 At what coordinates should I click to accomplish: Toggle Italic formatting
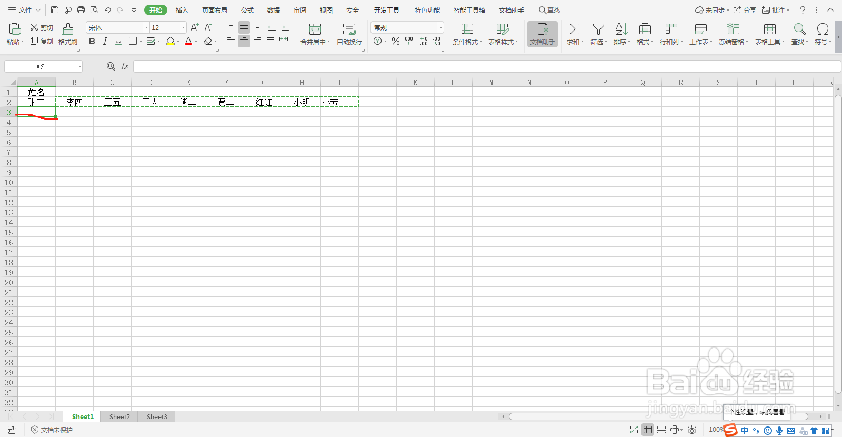(x=105, y=41)
